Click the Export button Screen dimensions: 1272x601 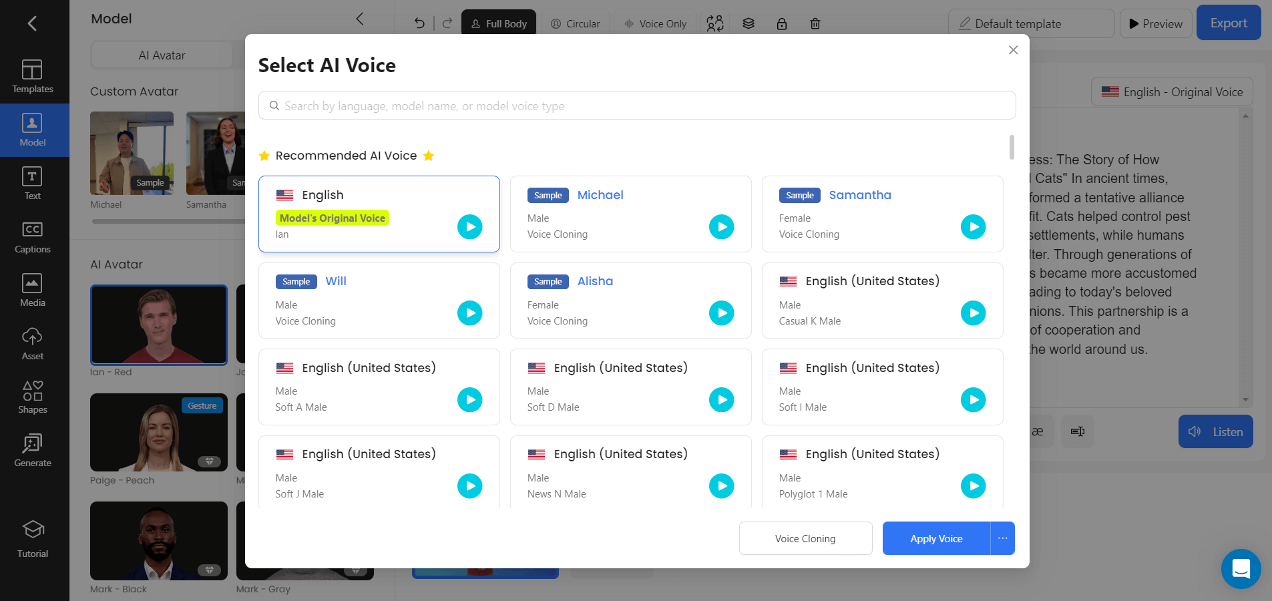pos(1229,22)
